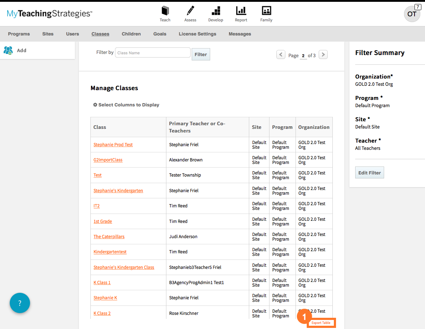Image resolution: width=425 pixels, height=329 pixels.
Task: Open The Caterpillars class details
Action: coord(109,236)
